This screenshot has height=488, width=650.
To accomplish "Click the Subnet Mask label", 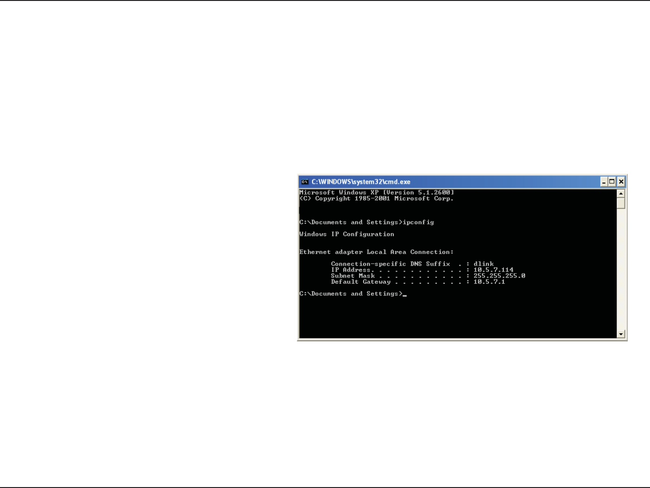I will [353, 276].
